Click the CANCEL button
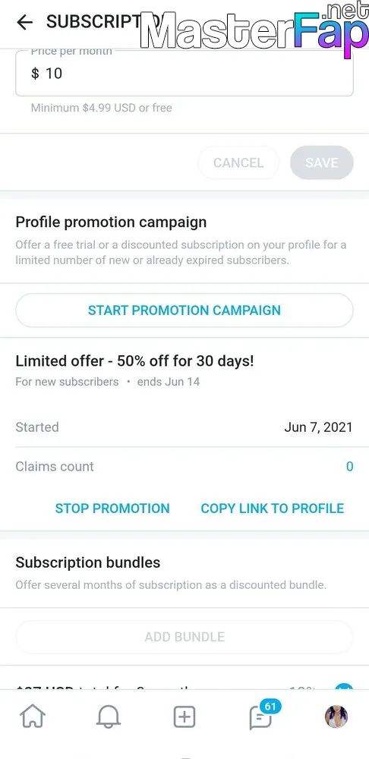Image resolution: width=369 pixels, height=759 pixels. coord(238,162)
